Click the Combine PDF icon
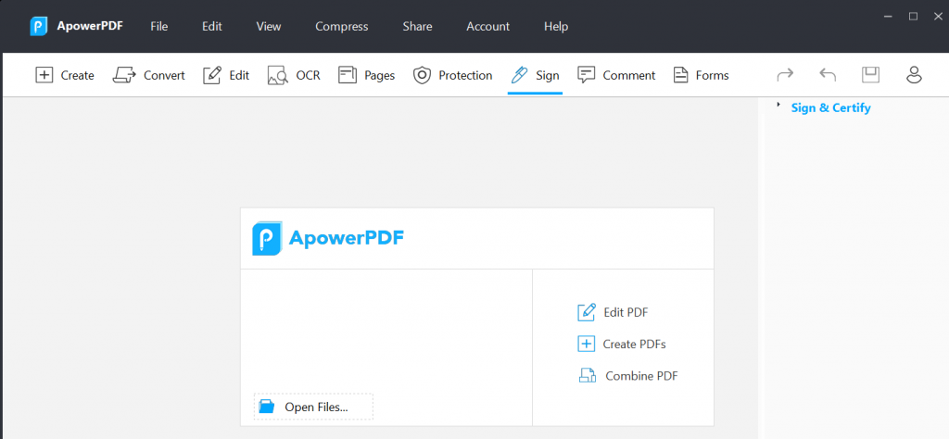The image size is (949, 439). click(587, 375)
